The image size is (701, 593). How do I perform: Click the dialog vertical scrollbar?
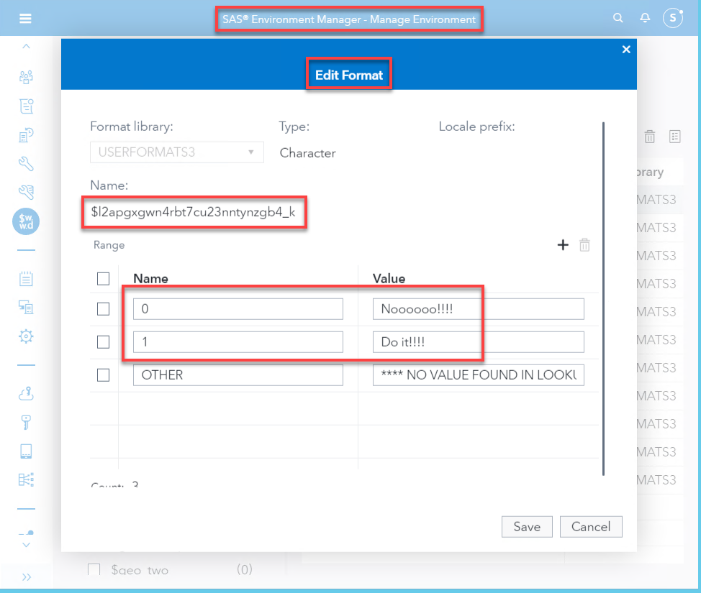pyautogui.click(x=603, y=298)
